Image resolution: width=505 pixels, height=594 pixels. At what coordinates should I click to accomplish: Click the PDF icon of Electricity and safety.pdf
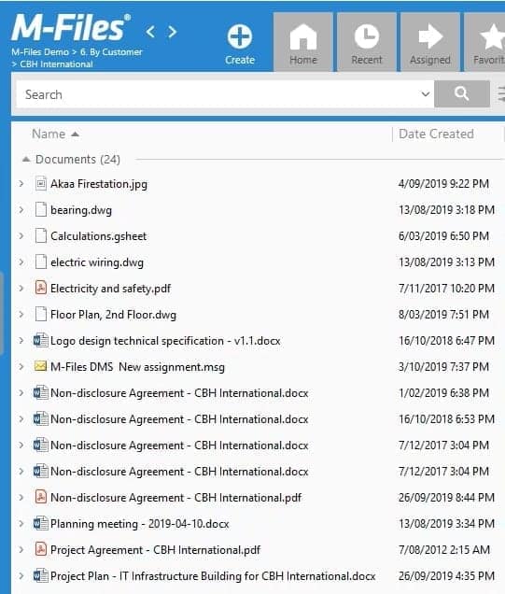41,288
